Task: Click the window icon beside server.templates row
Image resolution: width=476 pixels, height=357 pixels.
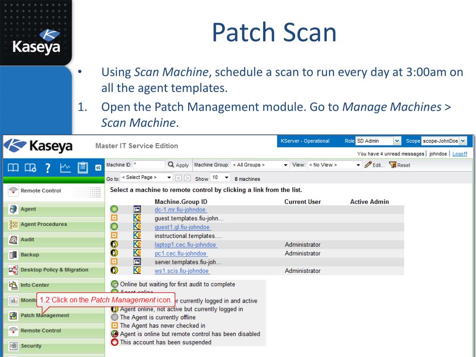Action: (x=137, y=261)
